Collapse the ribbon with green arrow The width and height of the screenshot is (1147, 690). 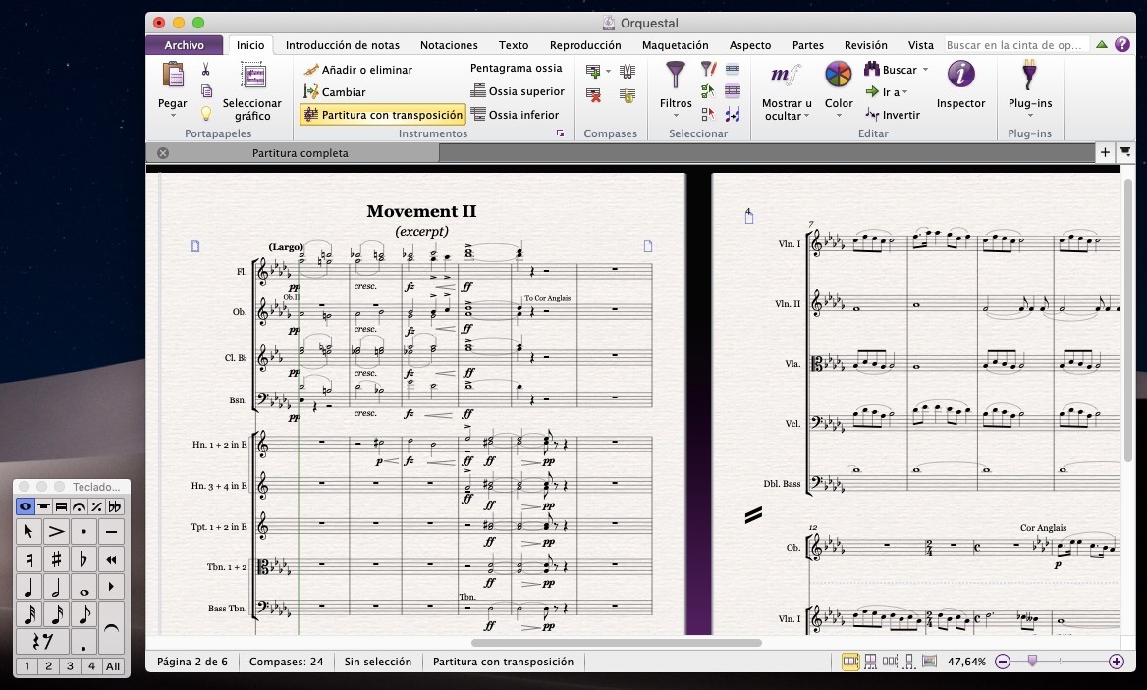coord(1102,44)
